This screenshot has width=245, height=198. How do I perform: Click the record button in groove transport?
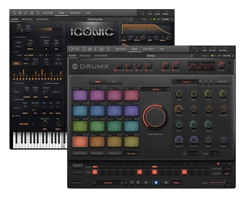(166, 182)
